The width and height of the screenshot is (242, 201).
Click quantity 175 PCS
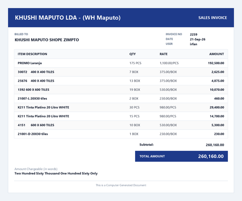click(x=136, y=63)
